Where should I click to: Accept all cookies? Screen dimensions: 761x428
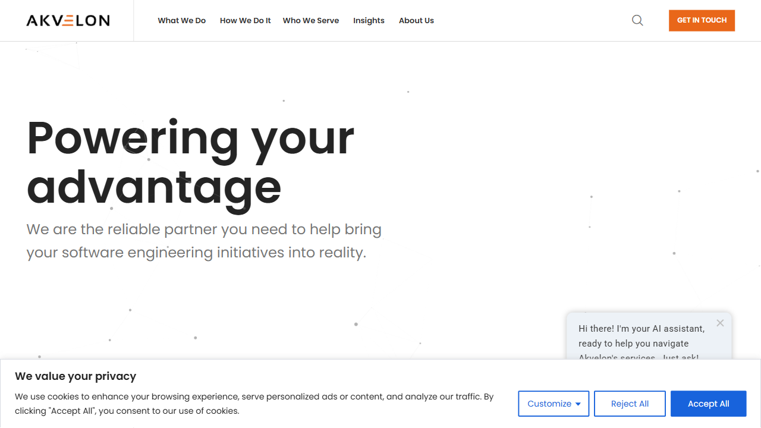point(708,404)
